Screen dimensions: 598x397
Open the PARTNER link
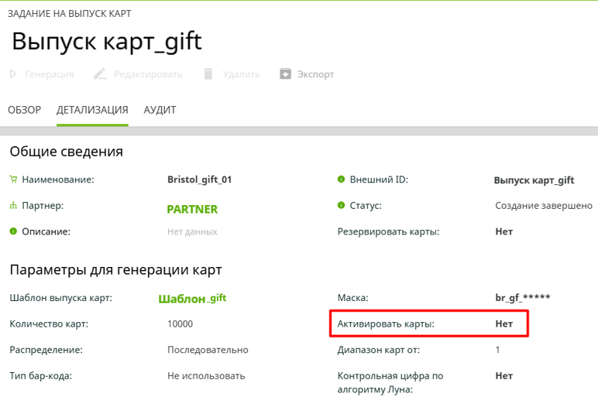(192, 209)
